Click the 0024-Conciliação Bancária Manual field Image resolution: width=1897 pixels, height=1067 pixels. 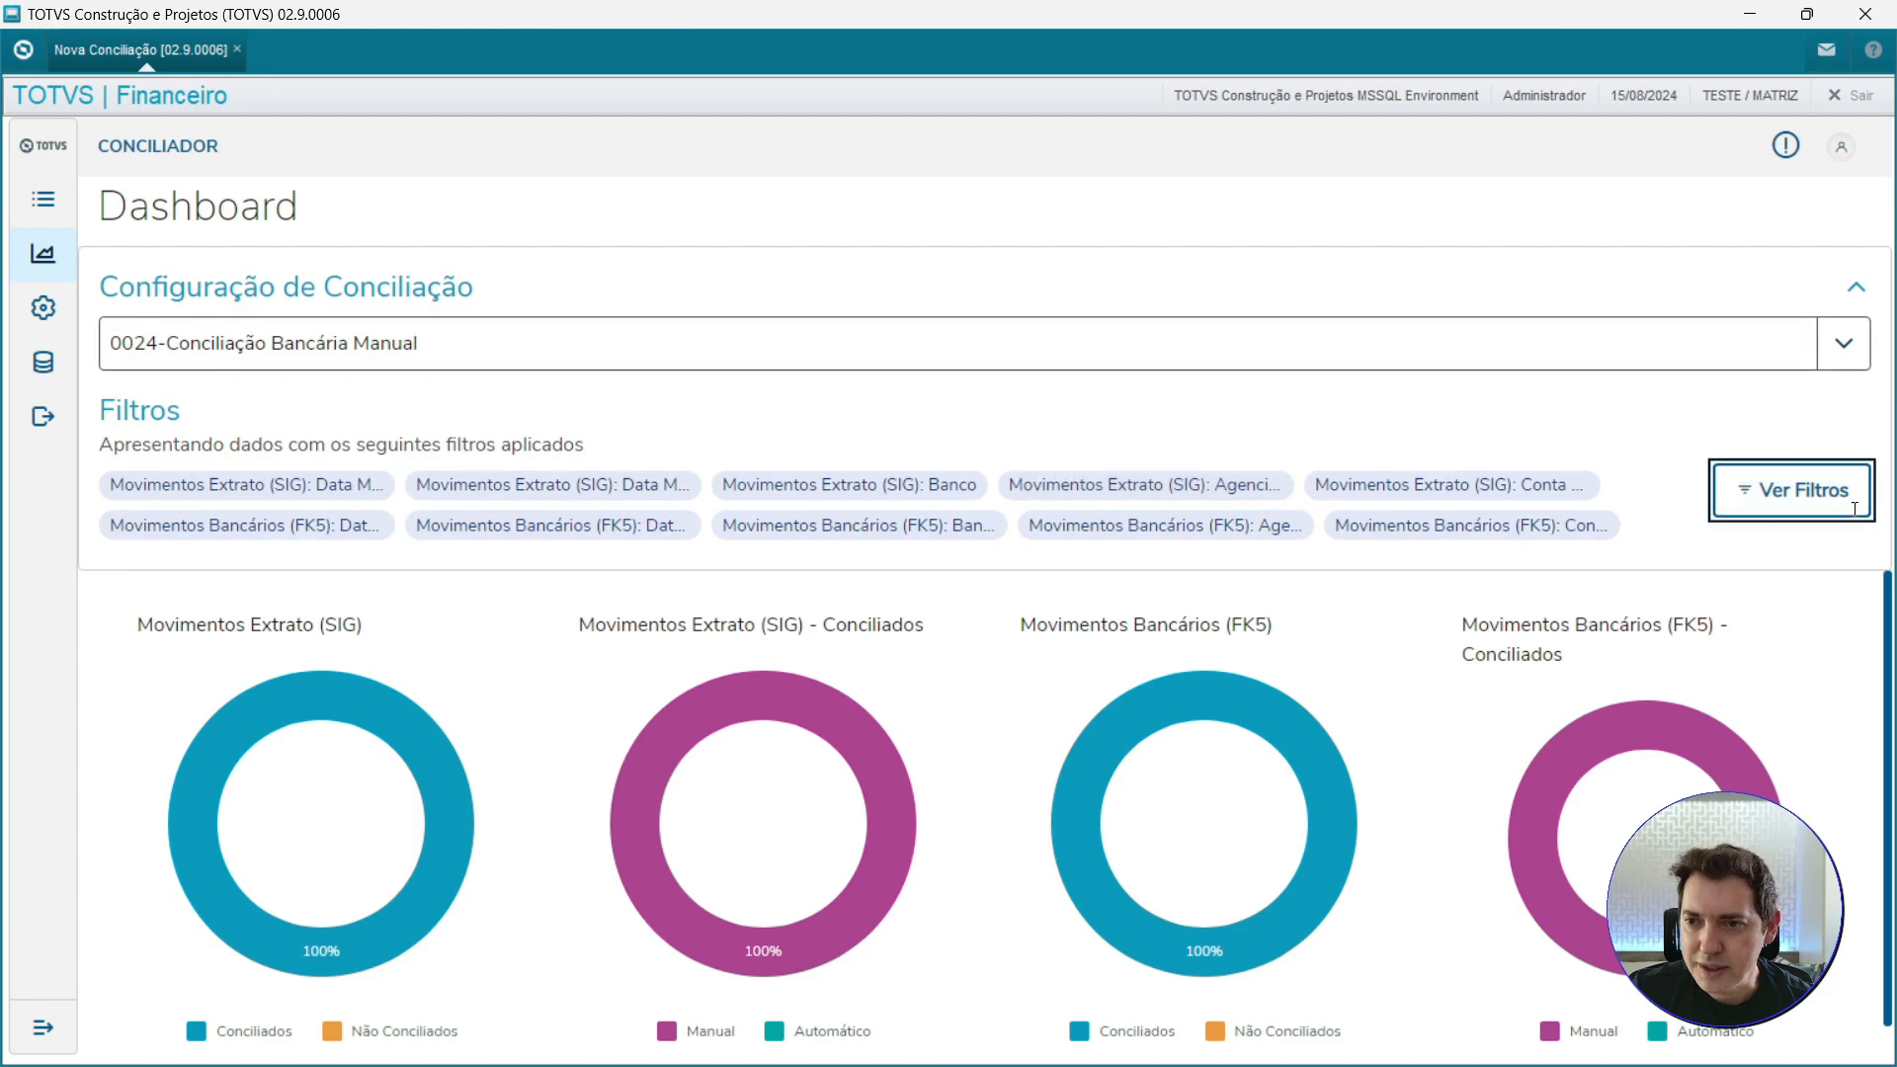click(x=957, y=344)
